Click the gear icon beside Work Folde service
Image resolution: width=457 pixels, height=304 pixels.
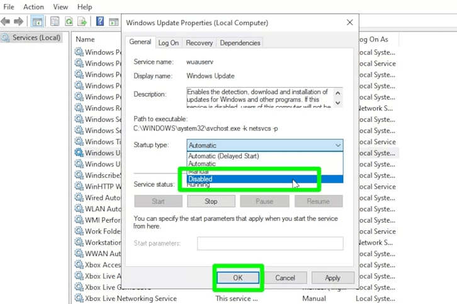pos(79,231)
